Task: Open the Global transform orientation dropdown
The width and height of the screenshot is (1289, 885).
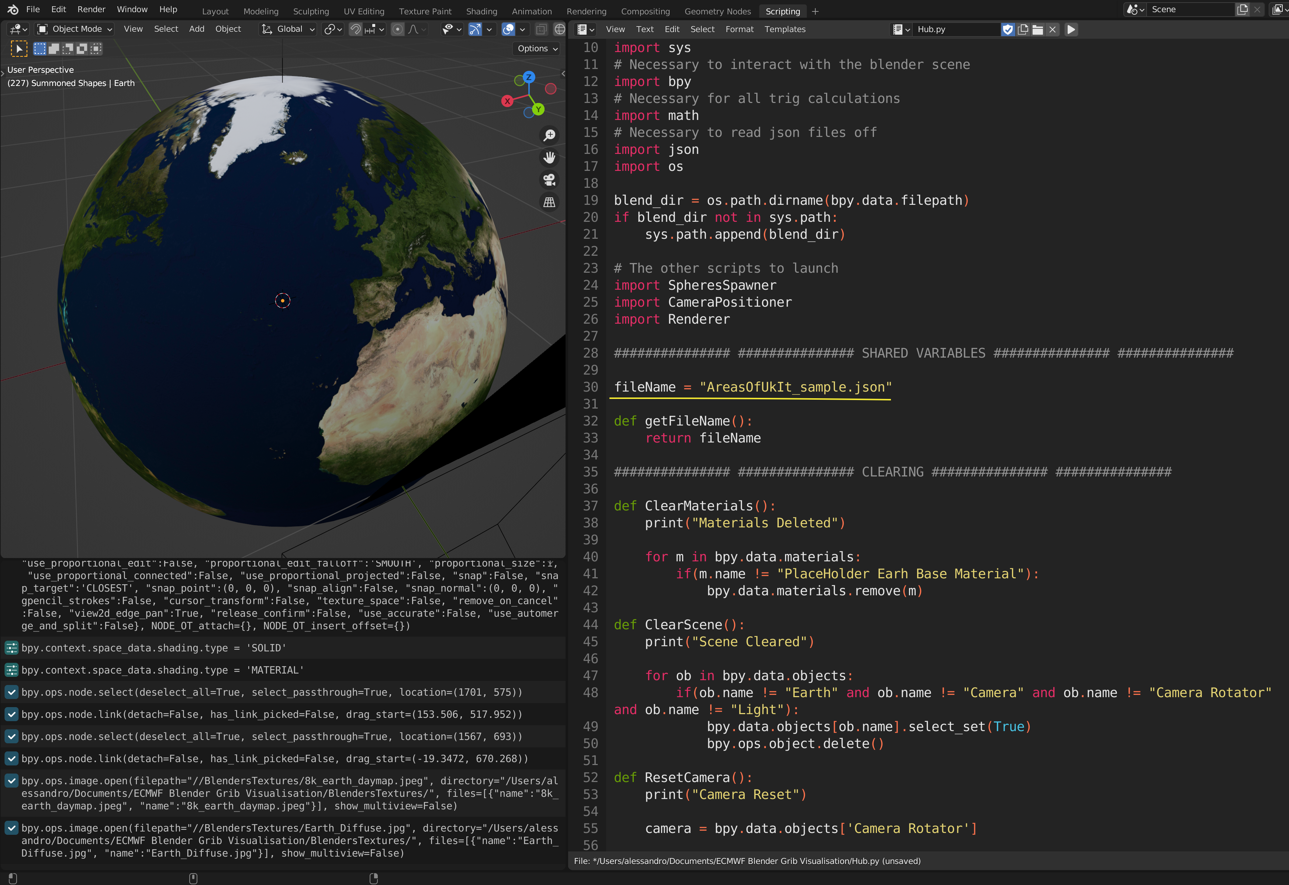Action: [x=288, y=29]
